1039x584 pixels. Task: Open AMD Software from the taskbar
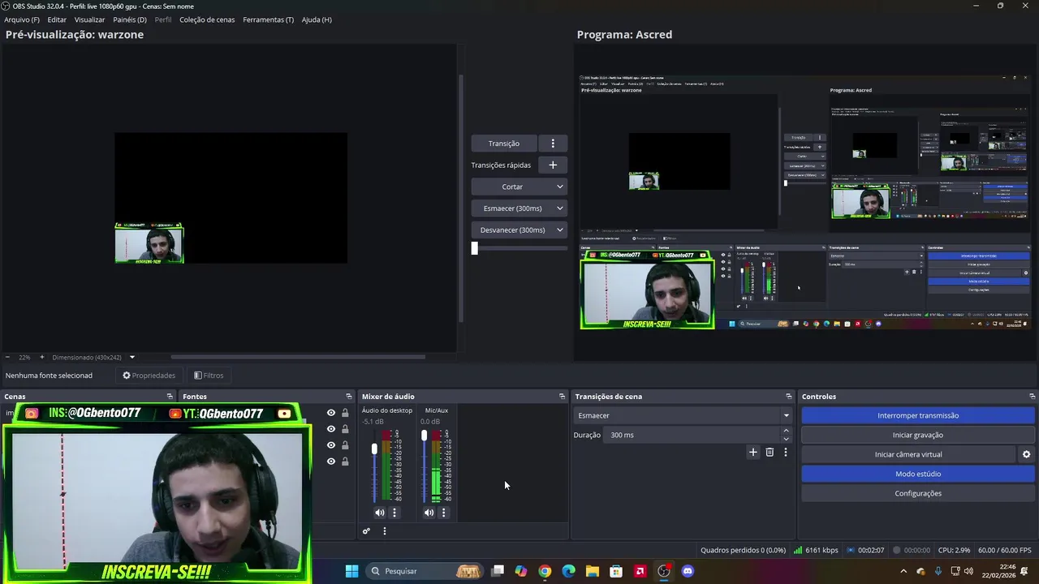640,571
